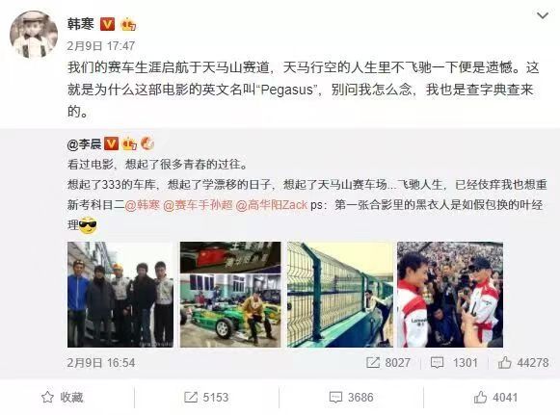Open the @高华阳Zack mention
560x415 pixels.
(x=272, y=205)
